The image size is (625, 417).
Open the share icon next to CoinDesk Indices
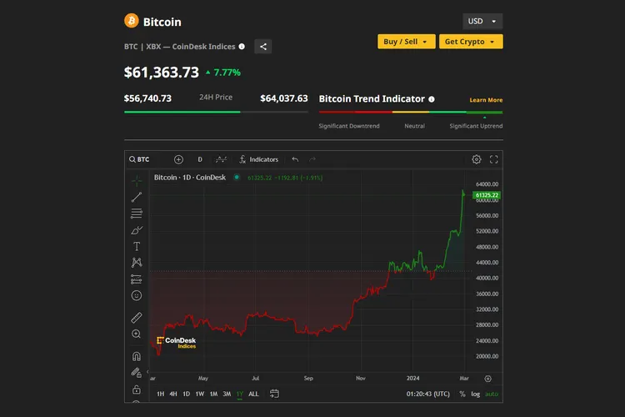pos(263,47)
